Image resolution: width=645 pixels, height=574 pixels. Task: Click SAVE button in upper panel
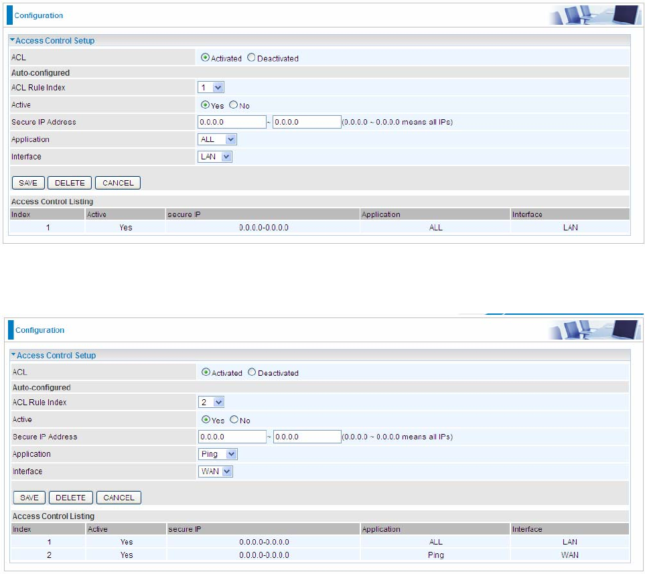click(x=28, y=183)
